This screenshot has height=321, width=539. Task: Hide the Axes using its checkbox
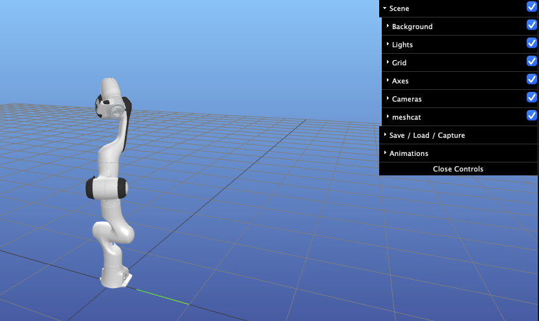point(532,80)
